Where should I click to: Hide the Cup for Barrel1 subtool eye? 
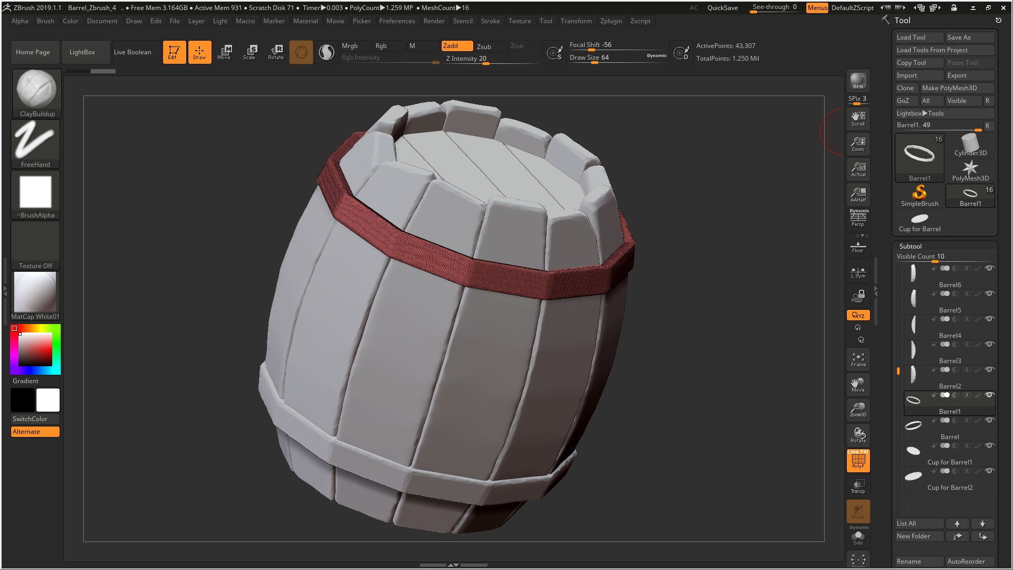tap(990, 445)
